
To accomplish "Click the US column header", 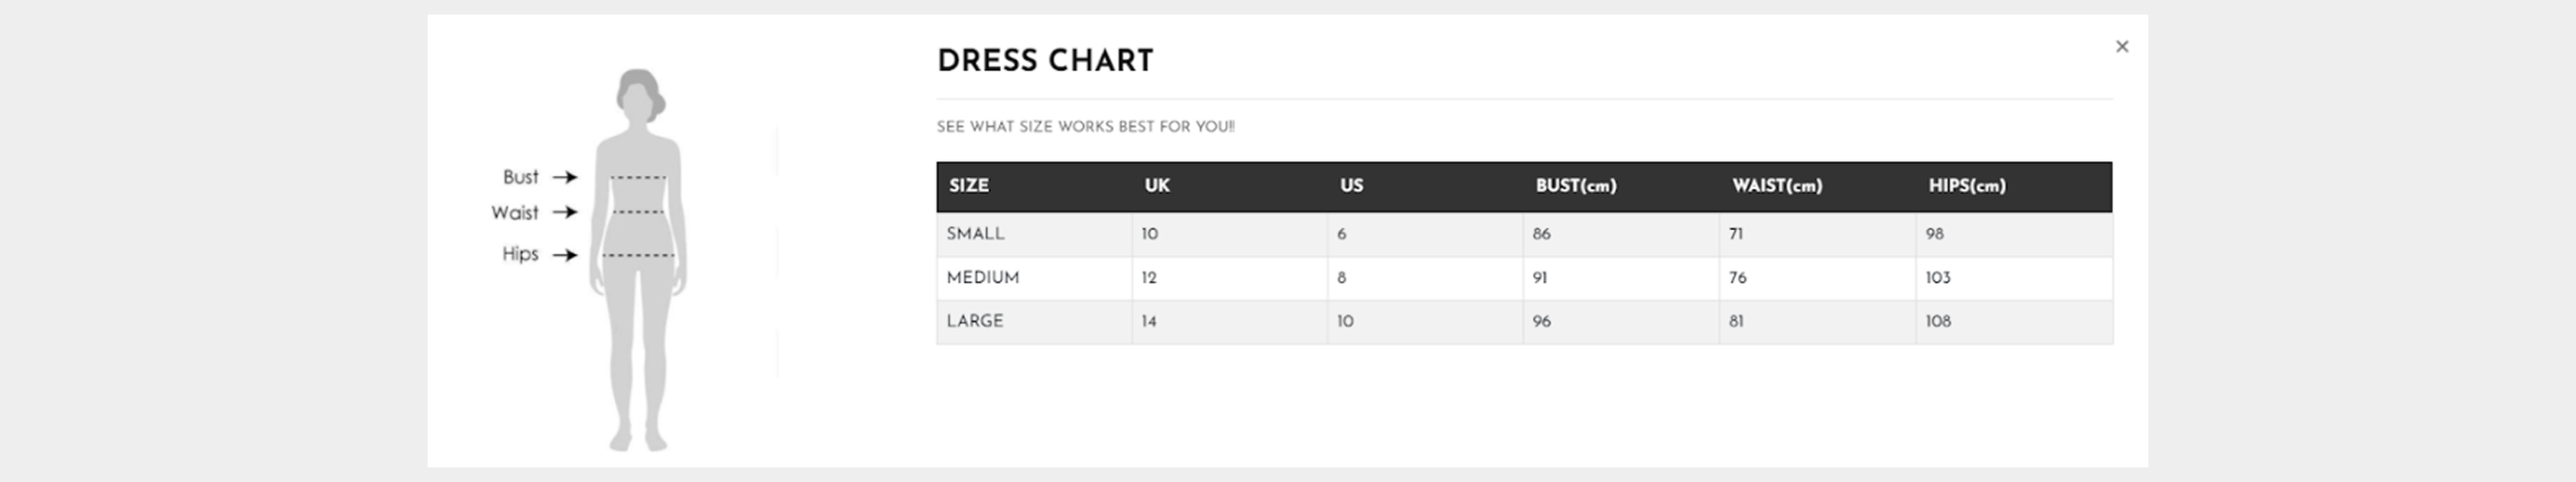I will (x=1351, y=186).
